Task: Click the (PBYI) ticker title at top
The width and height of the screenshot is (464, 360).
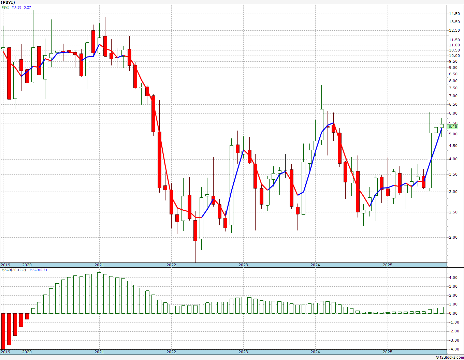Action: pos(8,2)
